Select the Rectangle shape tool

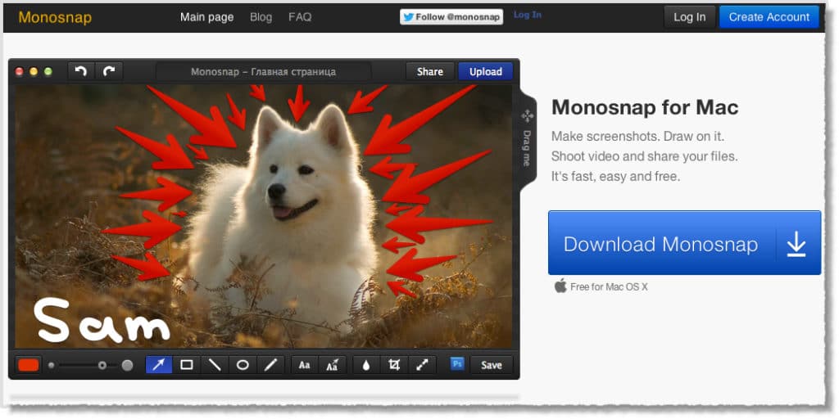click(x=187, y=365)
